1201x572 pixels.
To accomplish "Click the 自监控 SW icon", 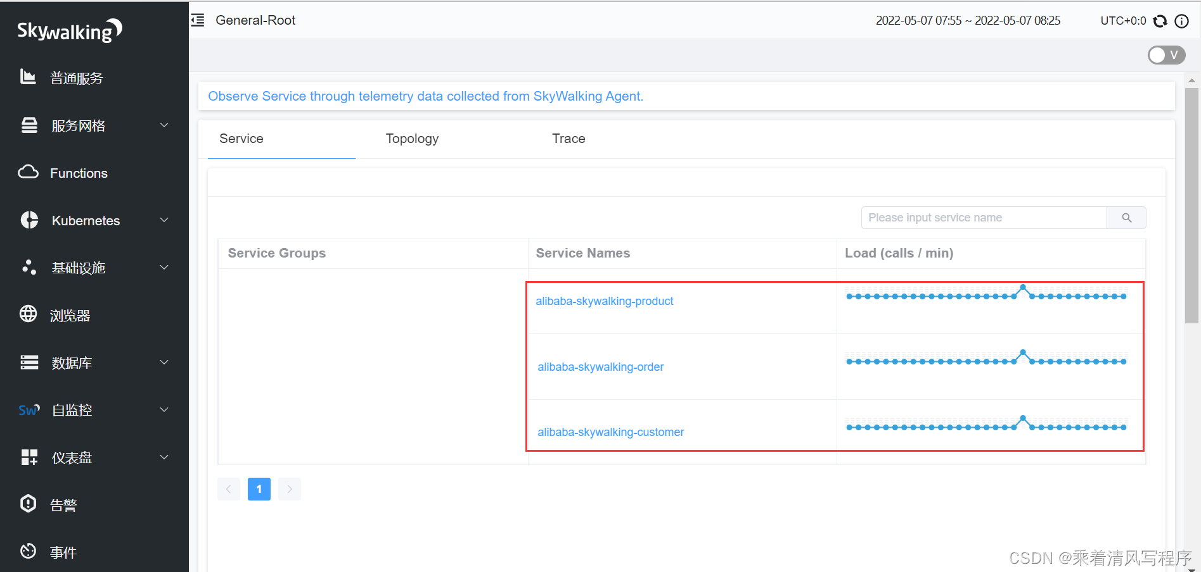I will 29,410.
